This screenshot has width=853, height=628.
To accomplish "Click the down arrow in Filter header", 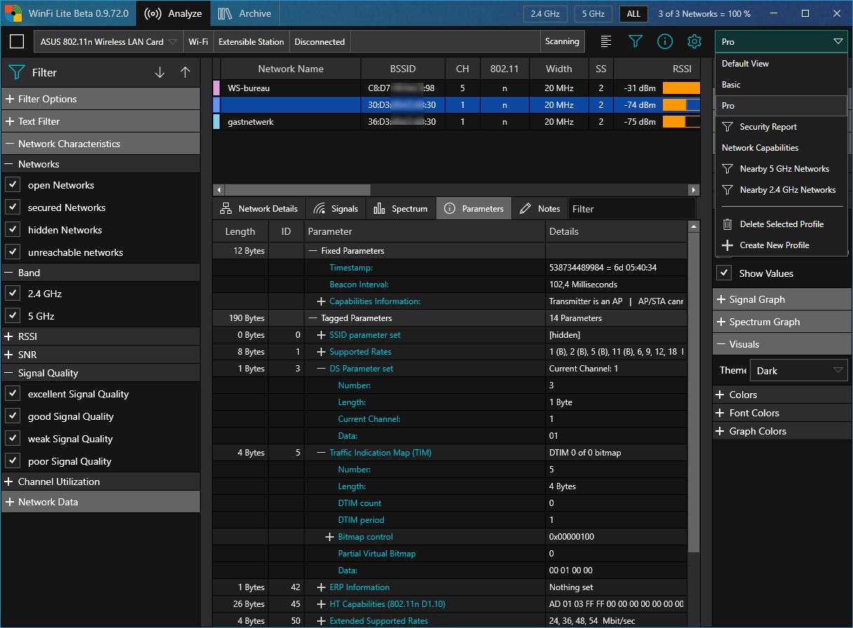I will pos(160,72).
